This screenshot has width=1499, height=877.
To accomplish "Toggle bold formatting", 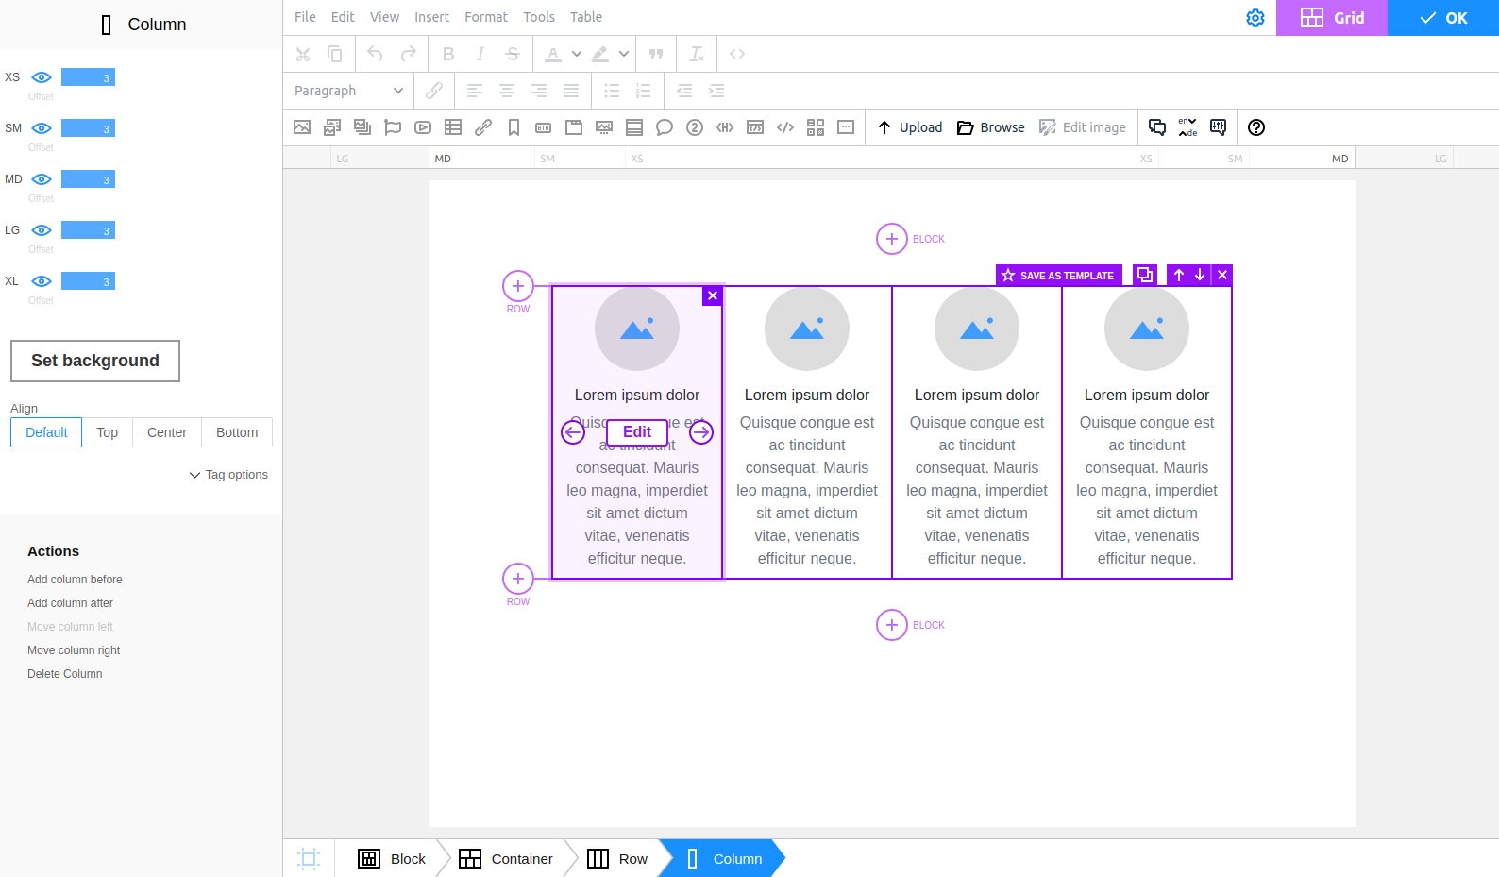I will pyautogui.click(x=448, y=54).
